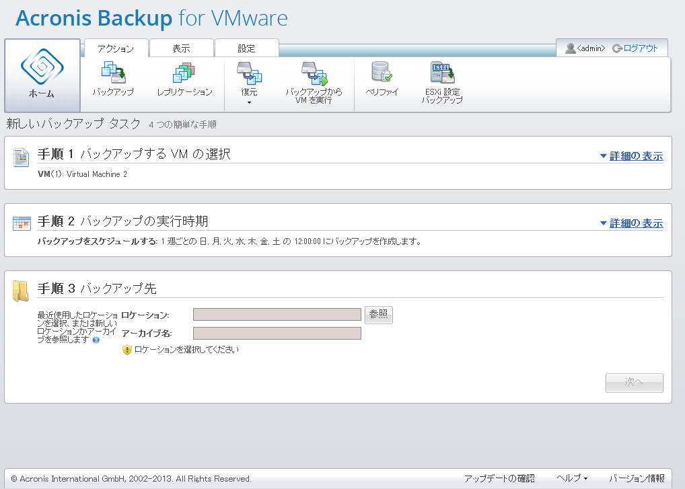
Task: Open the Replication (レプリケーション) tool
Action: [x=184, y=73]
